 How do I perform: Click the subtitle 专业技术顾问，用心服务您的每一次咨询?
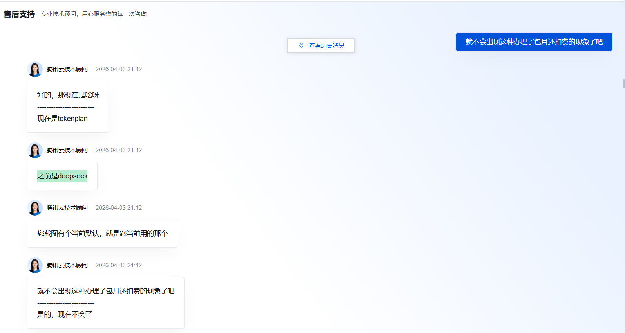click(x=94, y=14)
